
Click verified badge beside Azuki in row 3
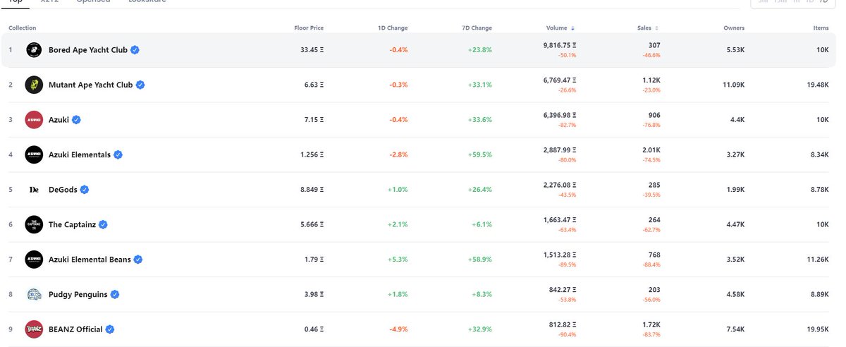(x=76, y=120)
